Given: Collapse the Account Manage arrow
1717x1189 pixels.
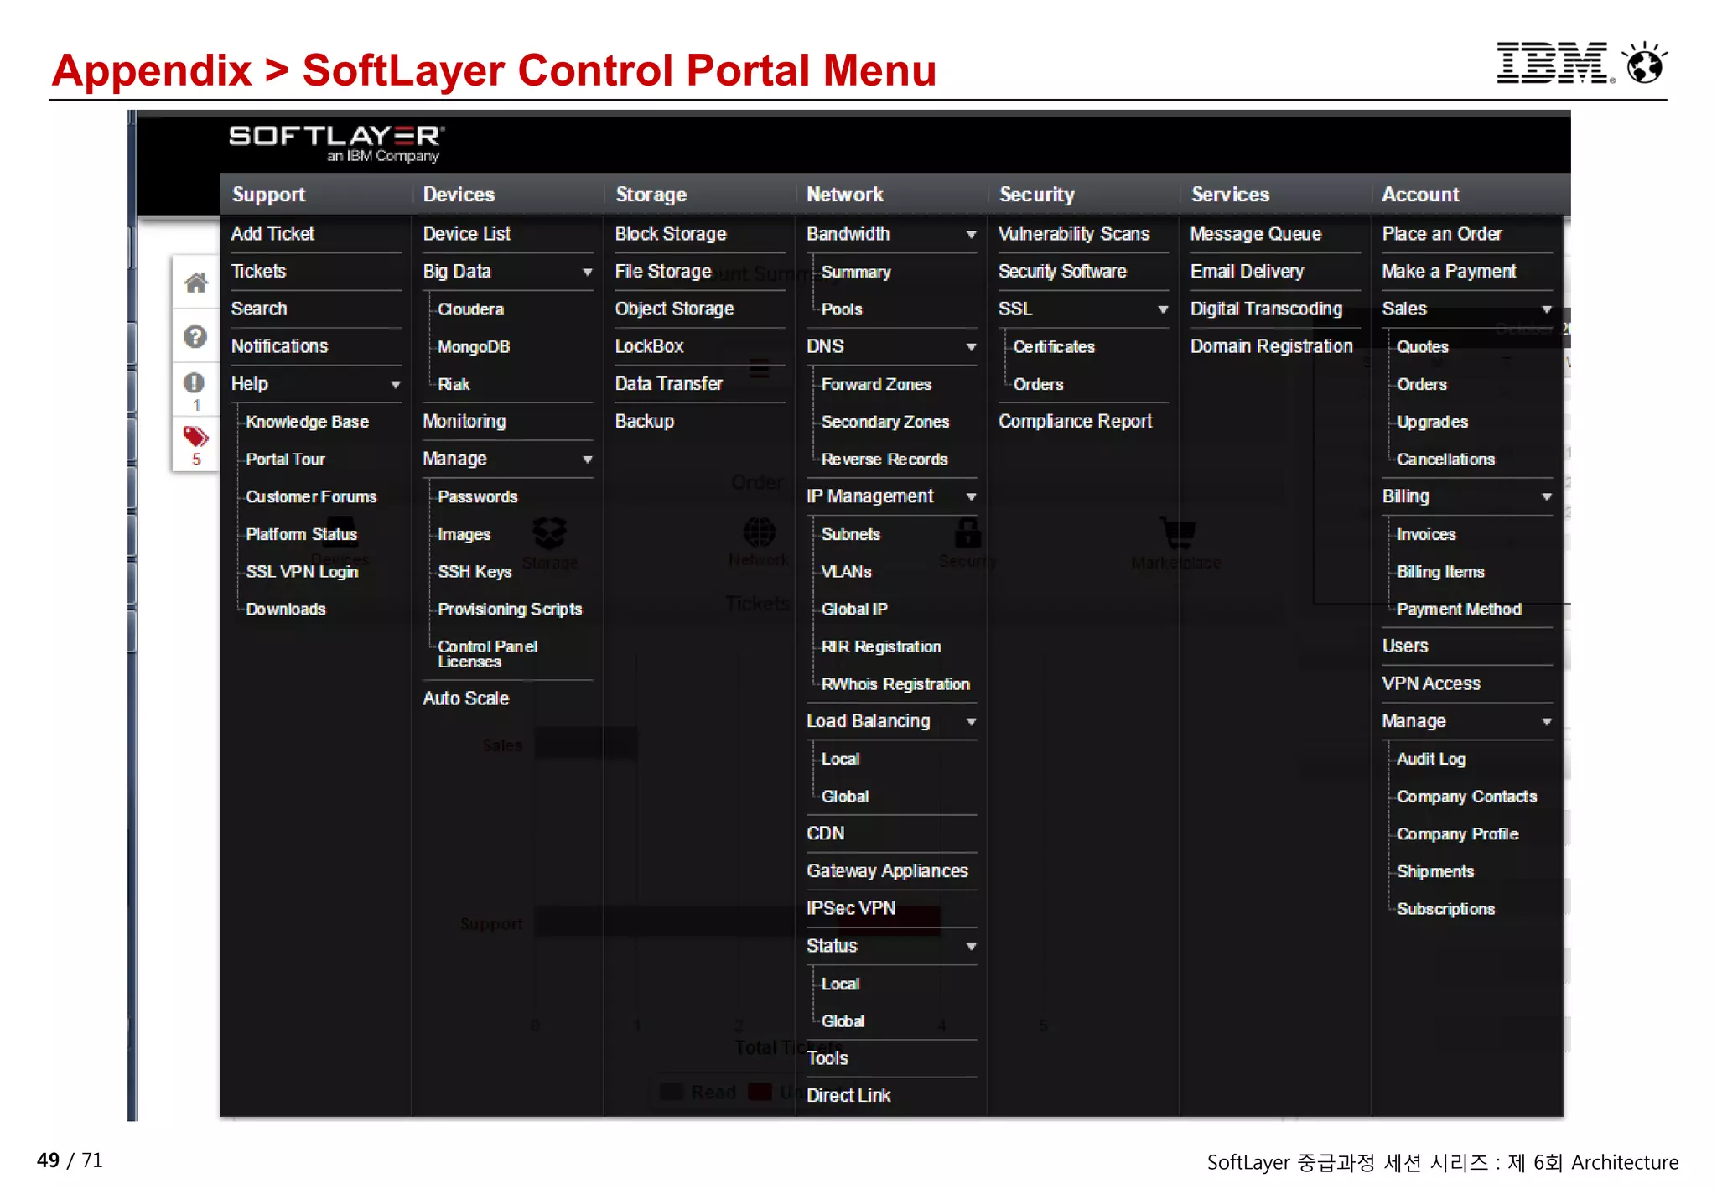Looking at the screenshot, I should [x=1547, y=722].
